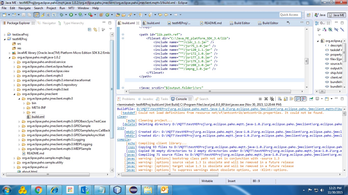The height and width of the screenshot is (195, 348).
Task: Toggle Show Console on Standard Out
Action: [297, 99]
